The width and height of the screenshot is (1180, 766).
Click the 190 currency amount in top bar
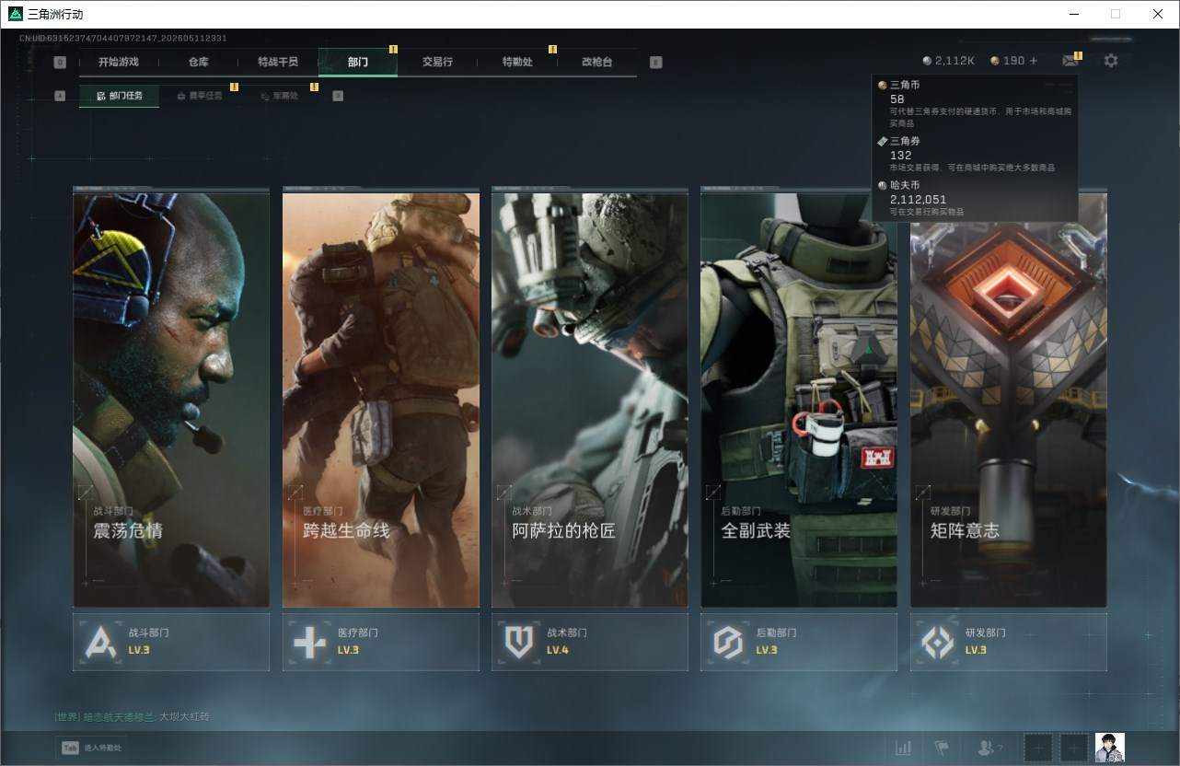coord(1013,61)
